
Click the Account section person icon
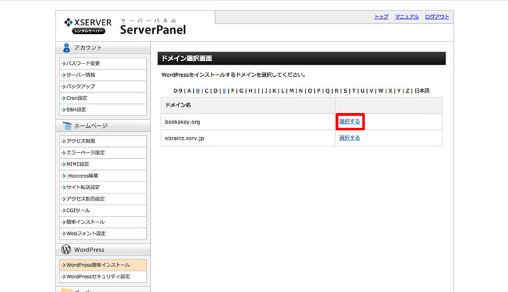click(x=66, y=48)
